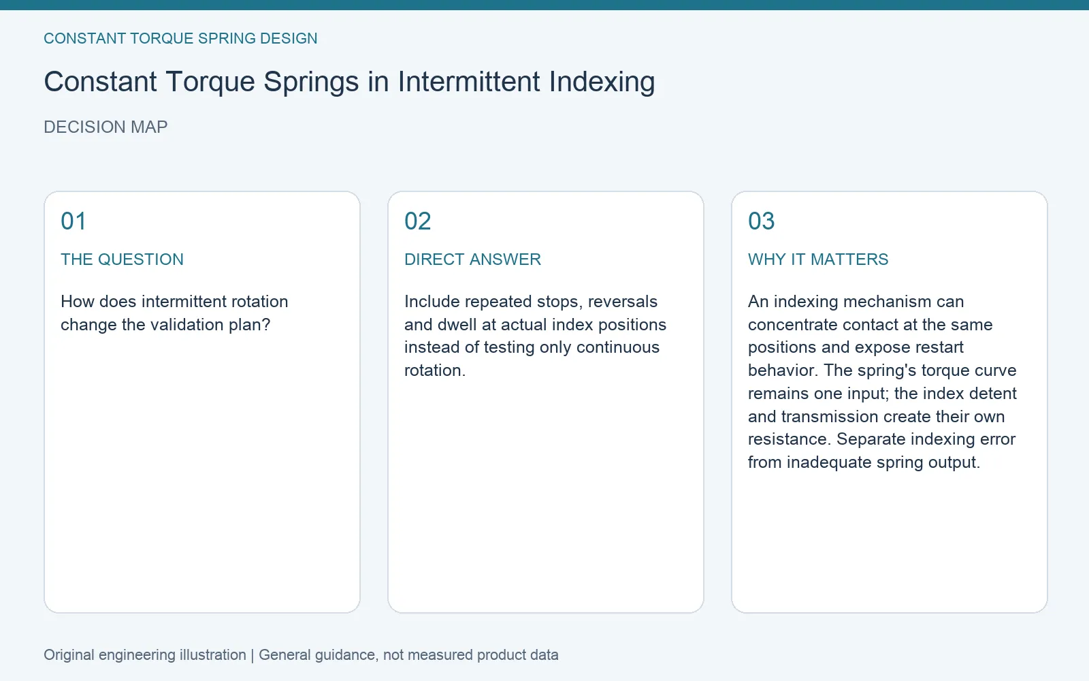Click the paragraph starting 'Include repeated stops, reversals'
The image size is (1089, 681).
tap(536, 336)
